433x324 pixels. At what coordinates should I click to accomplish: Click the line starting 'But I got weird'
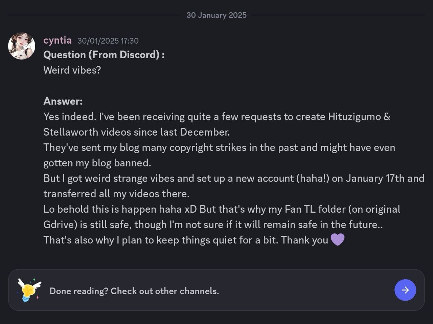click(233, 178)
